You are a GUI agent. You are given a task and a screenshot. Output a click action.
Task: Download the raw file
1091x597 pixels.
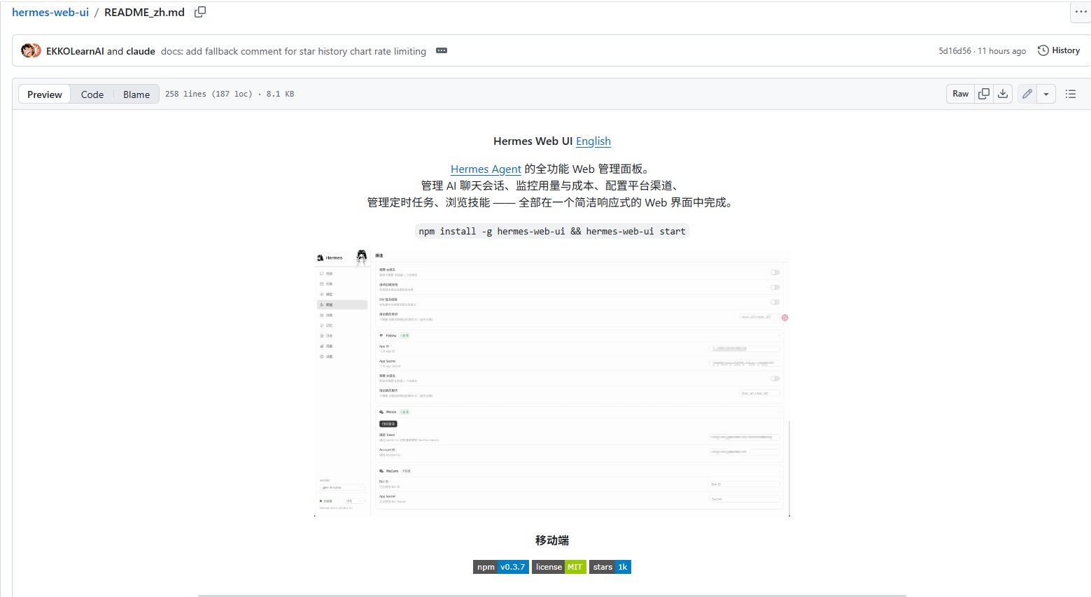(x=1003, y=94)
